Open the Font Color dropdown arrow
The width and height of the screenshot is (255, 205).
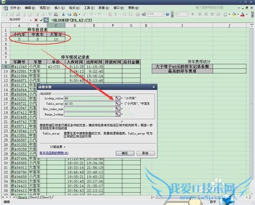(x=247, y=14)
